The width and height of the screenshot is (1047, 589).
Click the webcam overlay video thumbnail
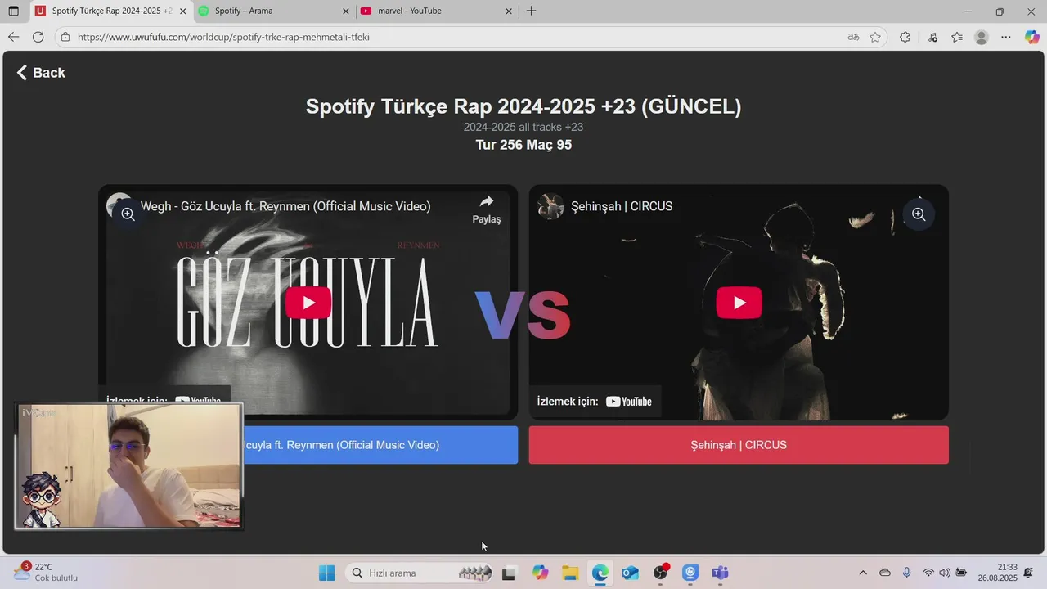point(128,465)
